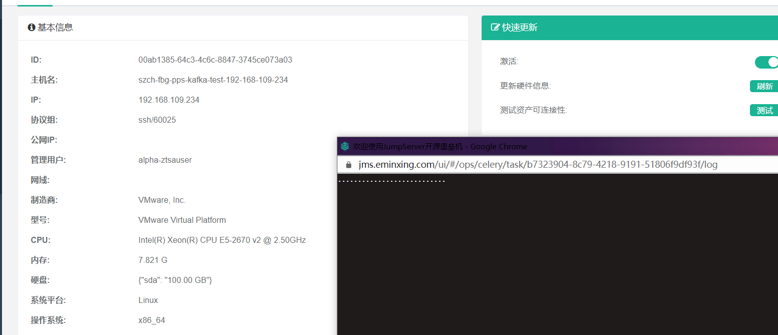Click the ssh/60025 protocol value

click(x=157, y=120)
